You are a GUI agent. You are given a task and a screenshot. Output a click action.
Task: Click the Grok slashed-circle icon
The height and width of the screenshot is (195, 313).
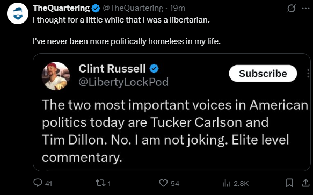click(291, 9)
